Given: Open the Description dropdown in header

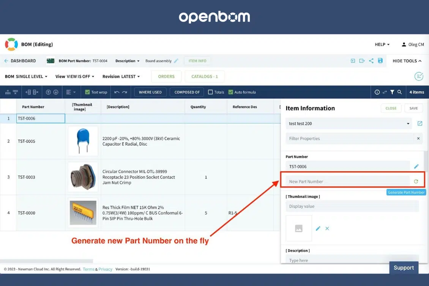Looking at the screenshot, I should [127, 61].
